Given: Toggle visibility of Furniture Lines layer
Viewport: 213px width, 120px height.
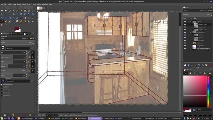Looking at the screenshot, I should click(x=185, y=24).
